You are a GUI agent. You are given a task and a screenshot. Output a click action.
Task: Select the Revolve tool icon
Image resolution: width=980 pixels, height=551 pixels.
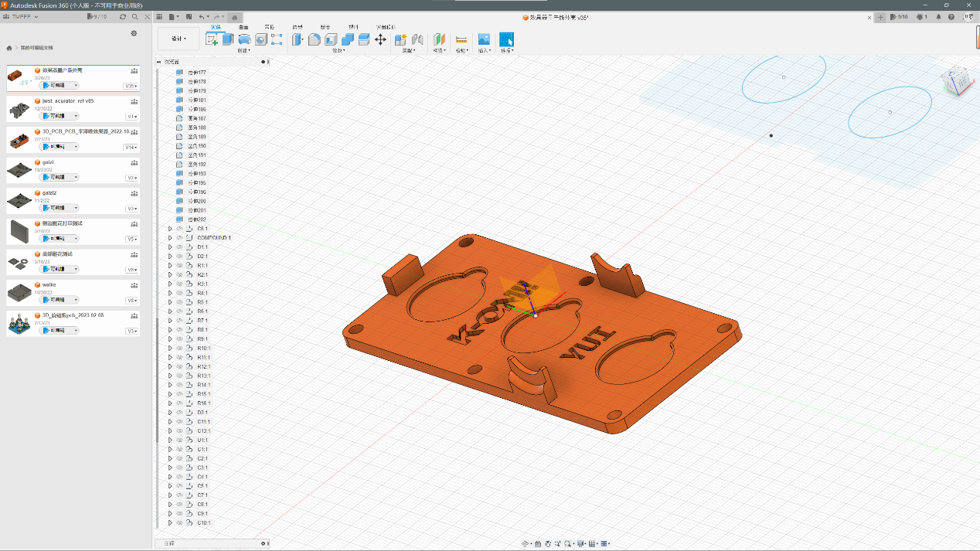pyautogui.click(x=244, y=39)
